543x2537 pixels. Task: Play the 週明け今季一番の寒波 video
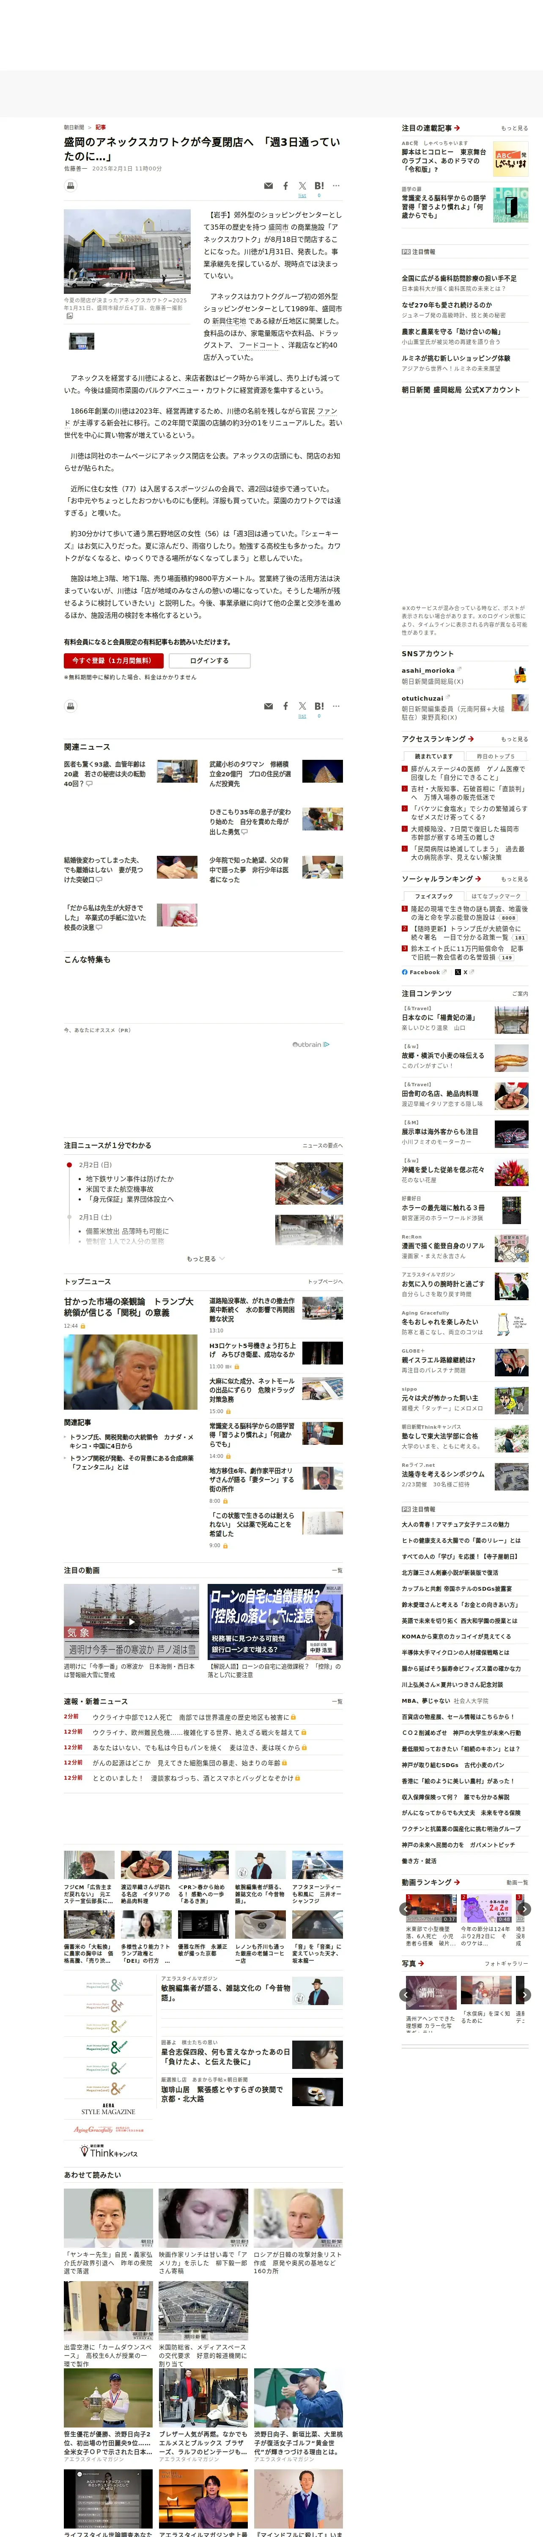(x=131, y=1621)
